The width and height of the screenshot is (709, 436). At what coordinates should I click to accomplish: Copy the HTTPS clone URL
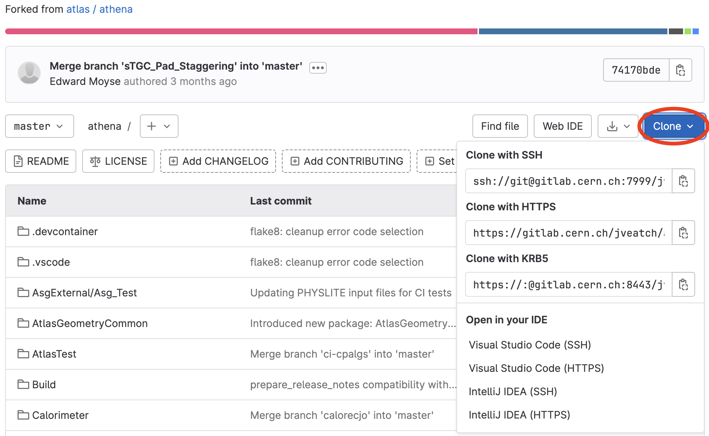(x=683, y=233)
